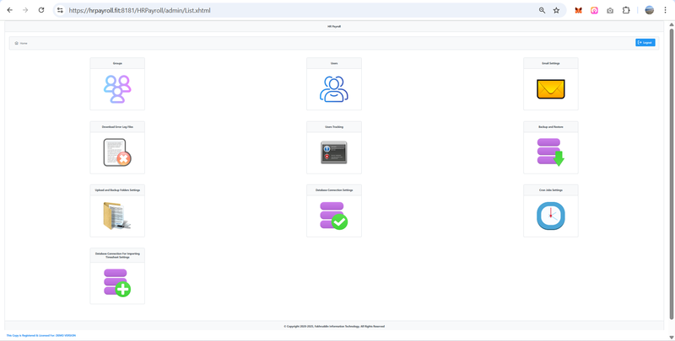Click the Logout button
The width and height of the screenshot is (675, 341).
pos(645,42)
